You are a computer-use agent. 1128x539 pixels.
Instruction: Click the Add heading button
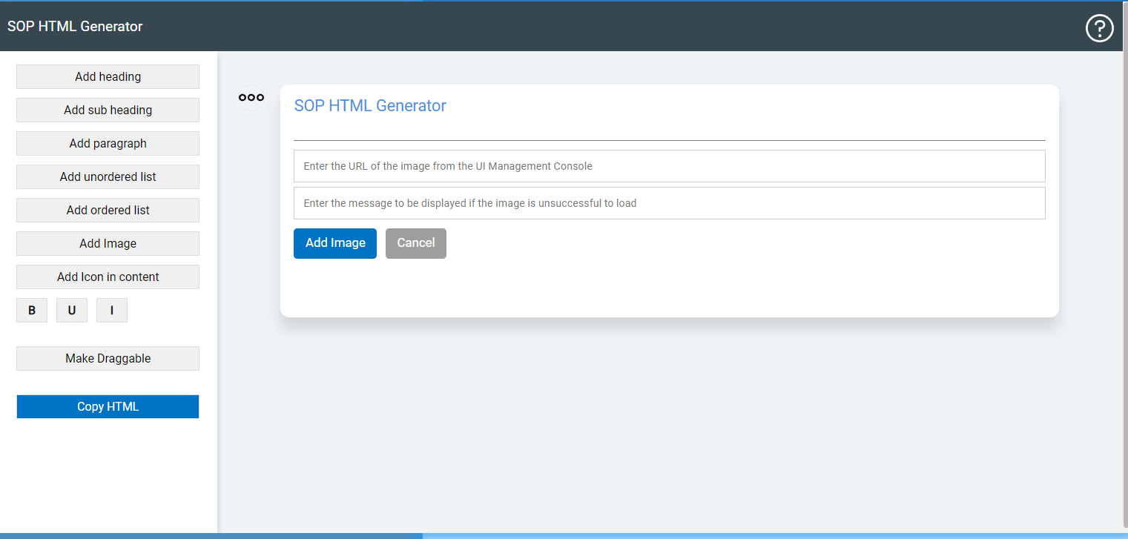[x=108, y=76]
